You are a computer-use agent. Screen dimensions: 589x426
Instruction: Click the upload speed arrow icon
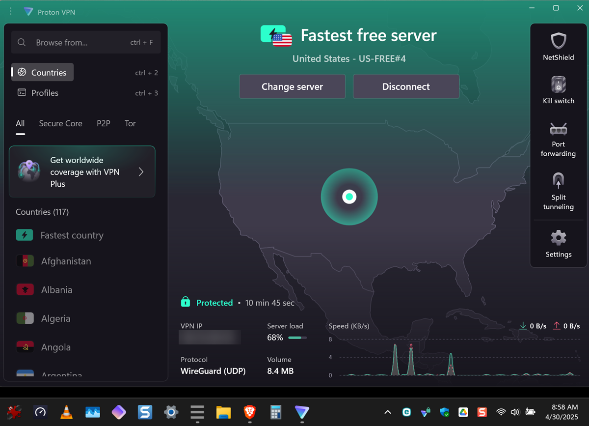(x=557, y=326)
